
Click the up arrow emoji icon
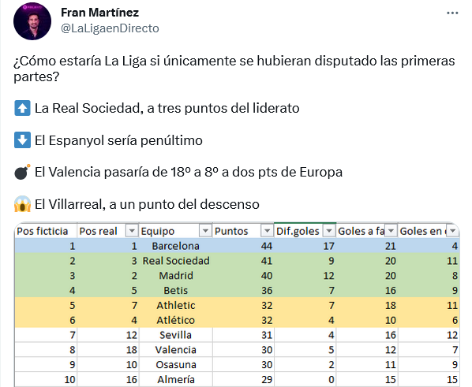(x=22, y=108)
